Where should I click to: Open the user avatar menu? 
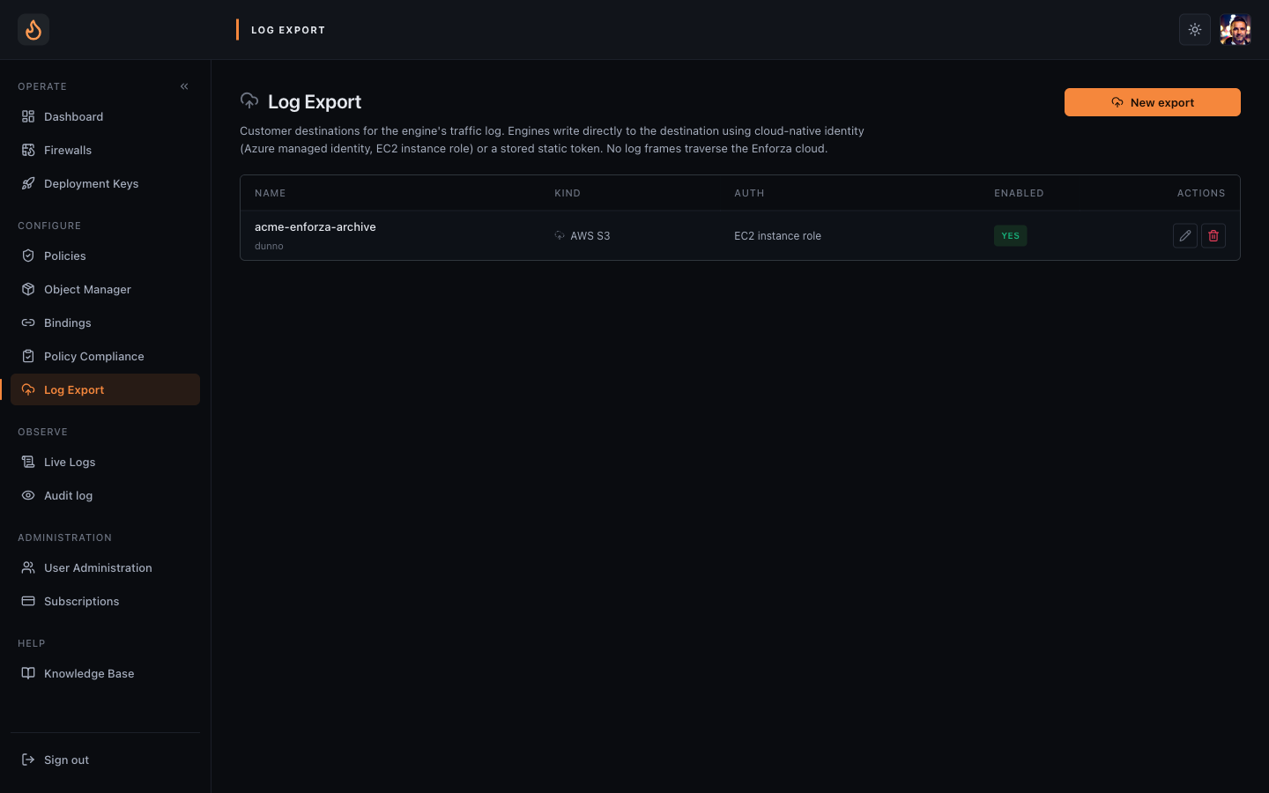[1236, 30]
